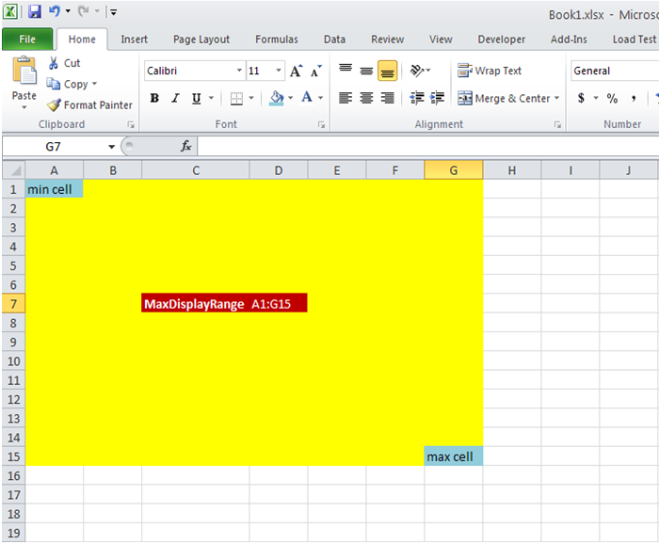Click the Paste clipboard icon
659x544 pixels.
tap(24, 71)
